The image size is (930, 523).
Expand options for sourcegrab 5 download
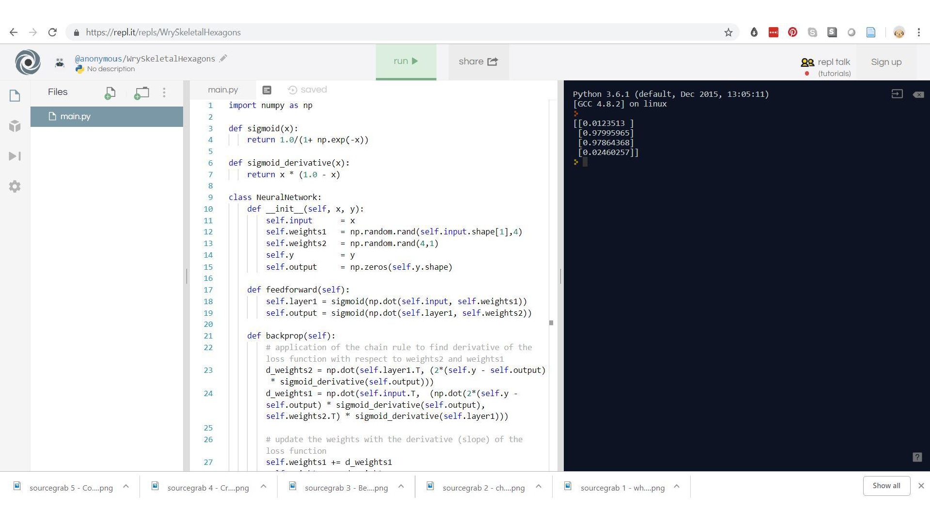point(126,486)
